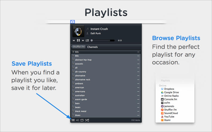
Task: Select the americana channel
Action: pos(106,91)
